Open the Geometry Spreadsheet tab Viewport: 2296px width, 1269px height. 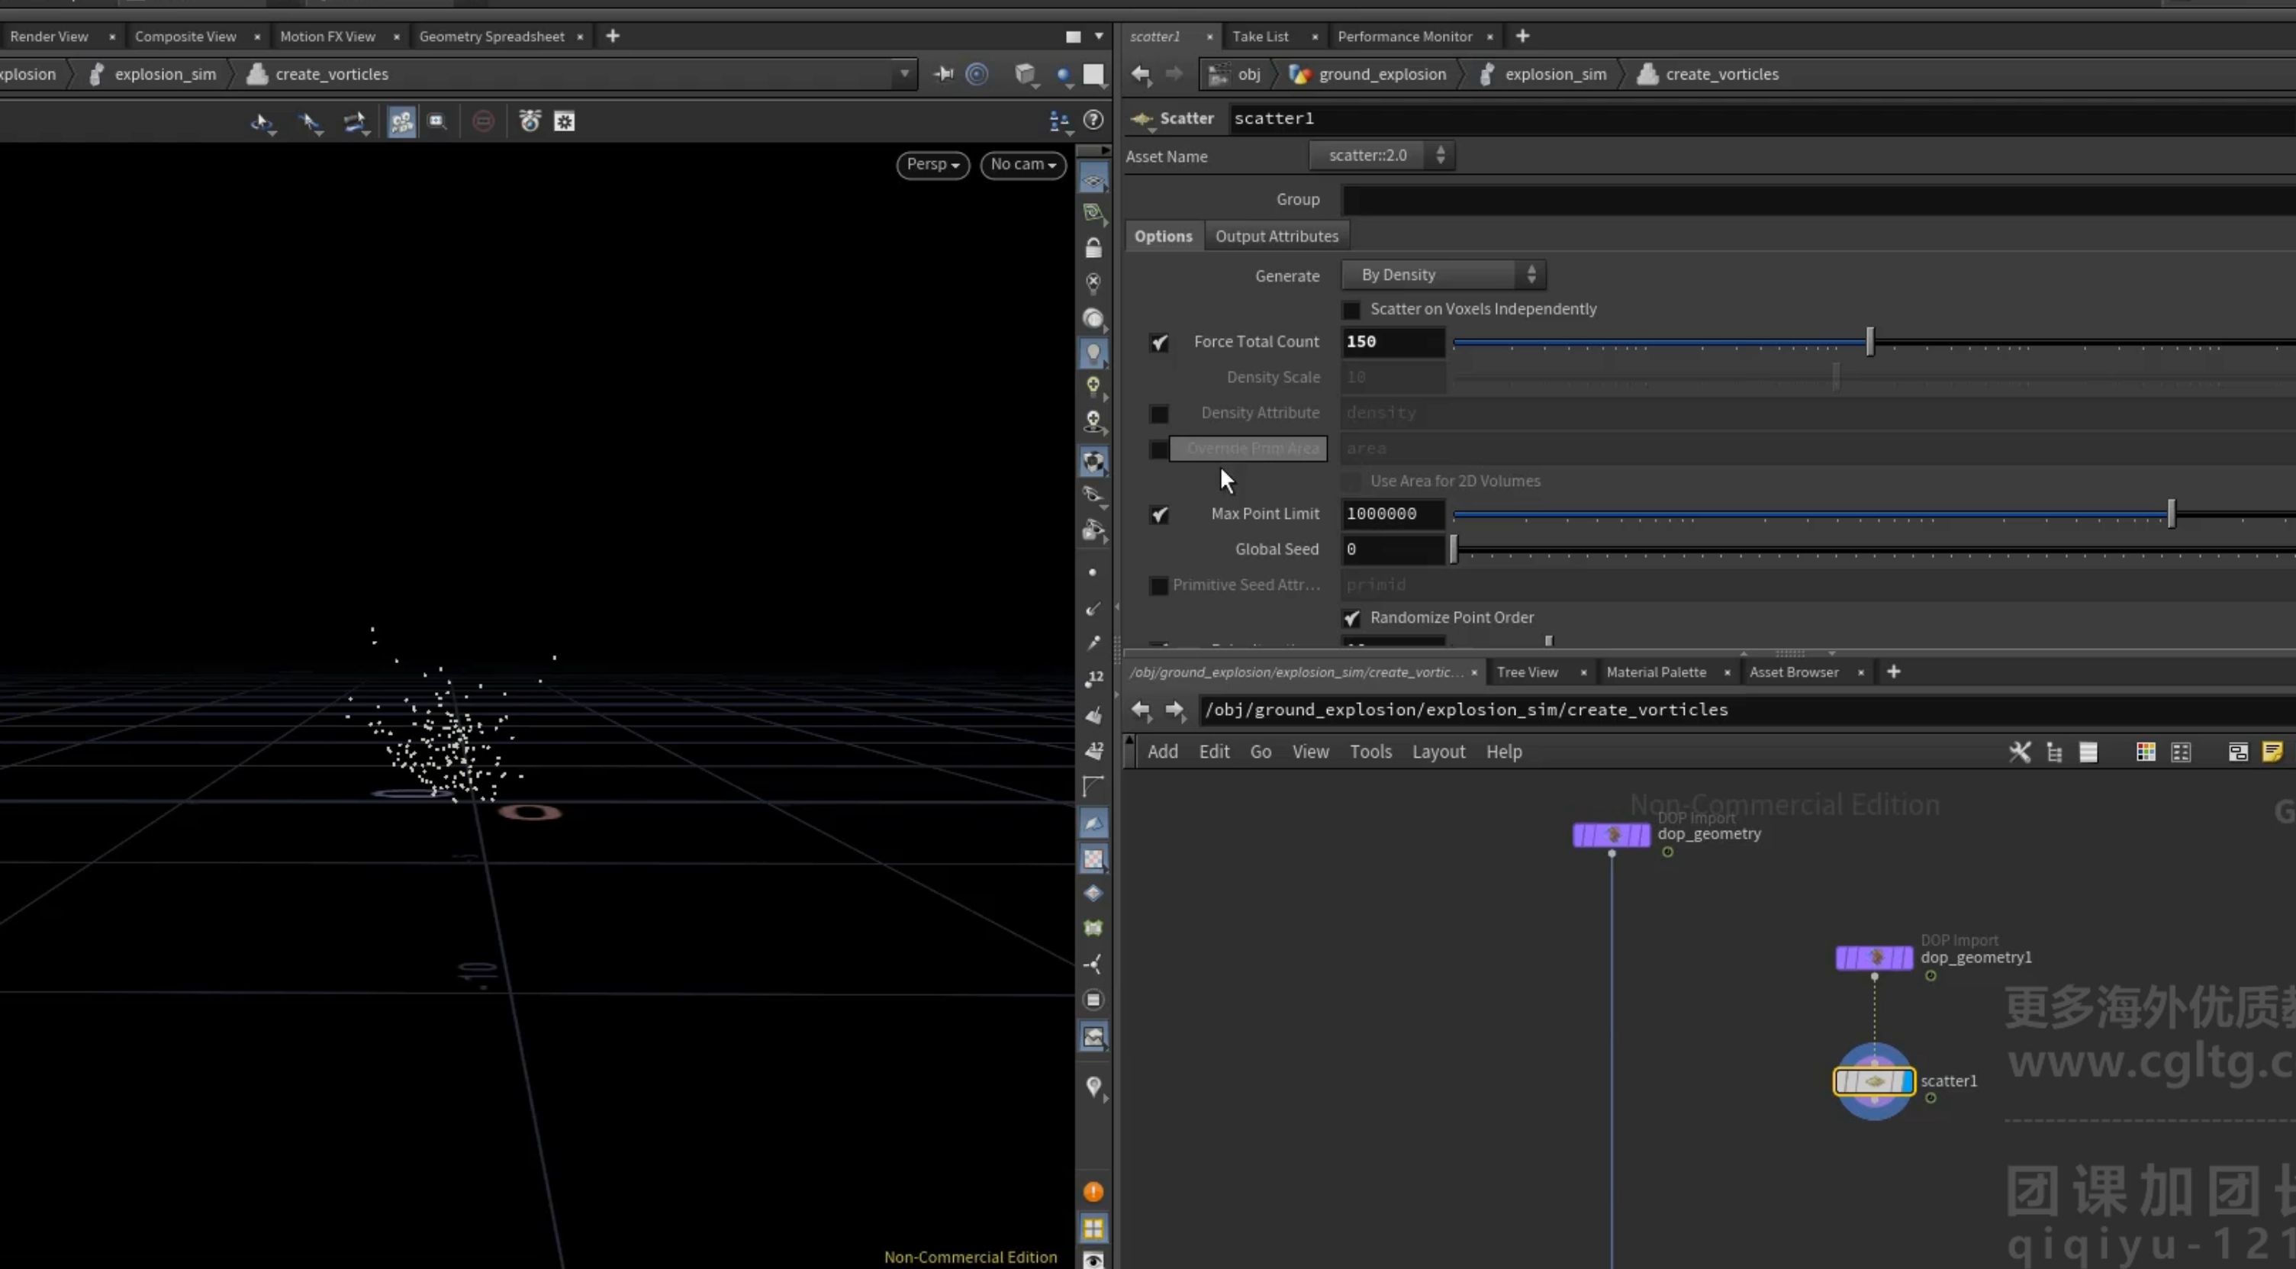[491, 37]
